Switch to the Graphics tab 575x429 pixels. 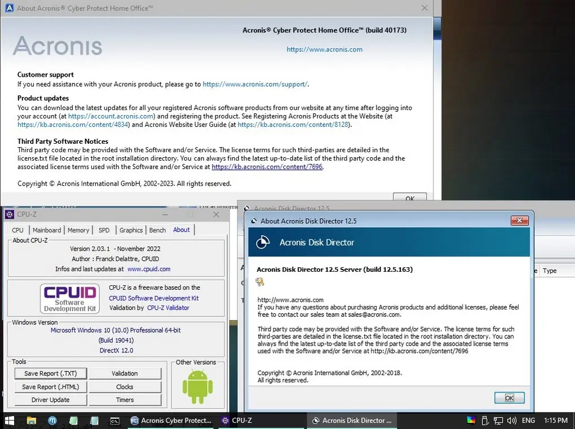click(131, 230)
